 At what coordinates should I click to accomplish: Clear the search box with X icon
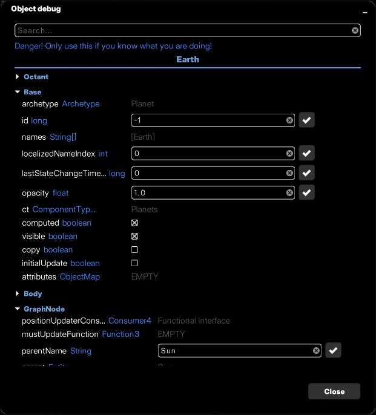tap(355, 30)
